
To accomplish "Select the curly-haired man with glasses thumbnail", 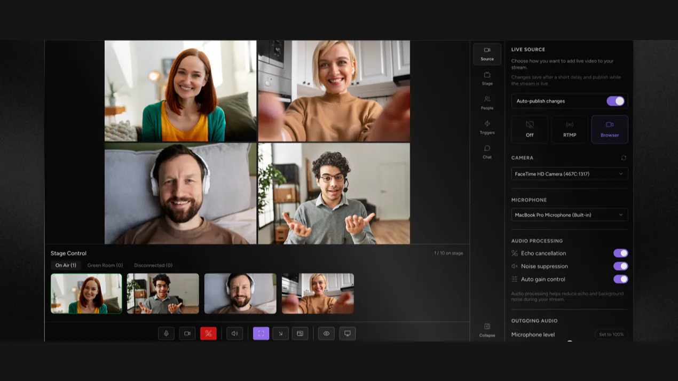I will (x=163, y=293).
